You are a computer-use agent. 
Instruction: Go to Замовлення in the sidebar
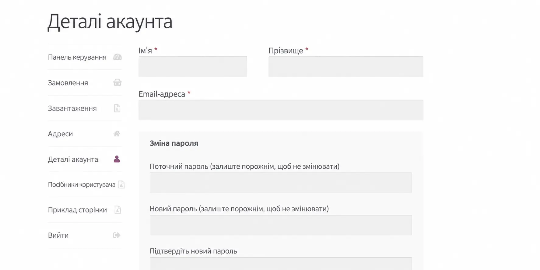coord(68,83)
